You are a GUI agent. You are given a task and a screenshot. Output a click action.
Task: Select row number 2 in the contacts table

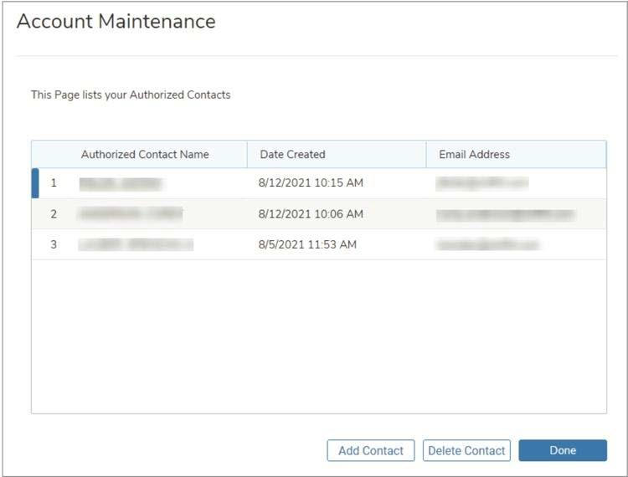coord(54,213)
